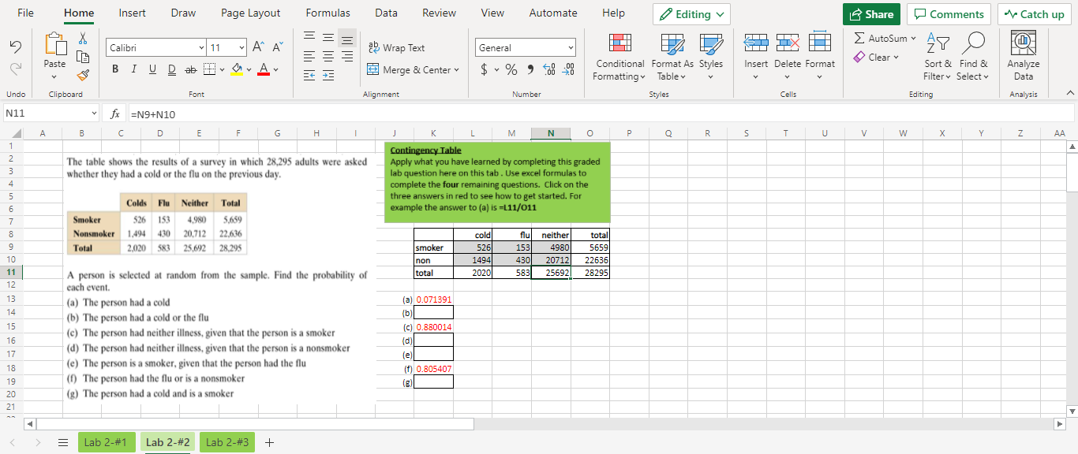Toggle the Editing mode dropdown
Viewport: 1078px width, 454px height.
[691, 13]
